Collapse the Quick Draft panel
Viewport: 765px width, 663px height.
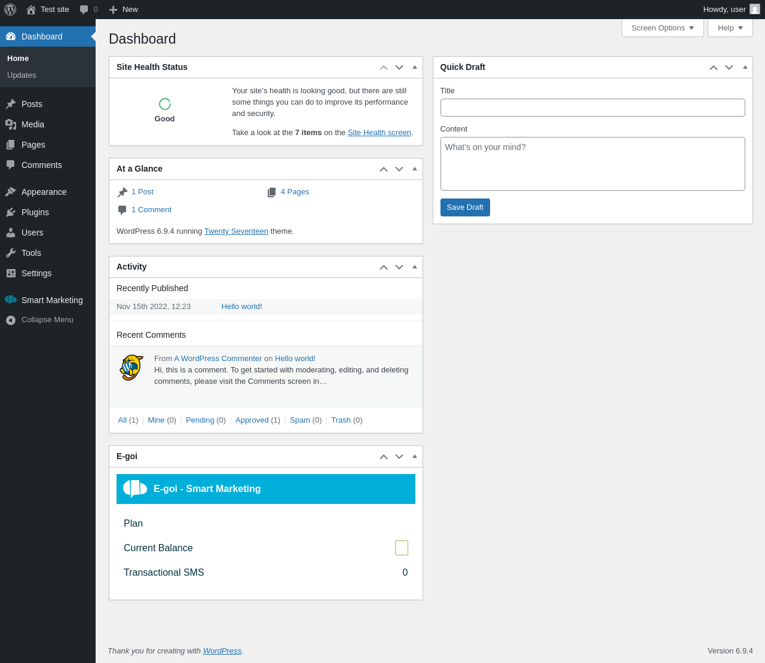click(x=745, y=67)
